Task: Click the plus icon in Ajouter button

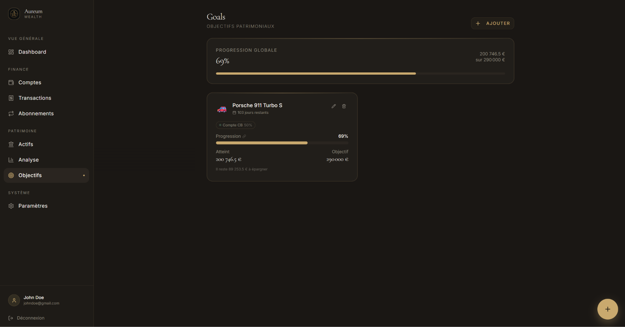Action: [x=478, y=23]
